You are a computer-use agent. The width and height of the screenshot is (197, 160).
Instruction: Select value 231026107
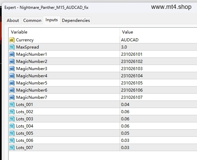point(132,97)
